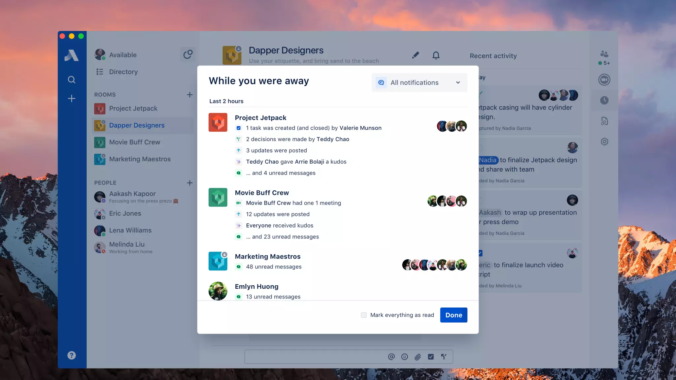Select the Movie Buff Crew room
Image resolution: width=676 pixels, height=380 pixels.
(134, 142)
